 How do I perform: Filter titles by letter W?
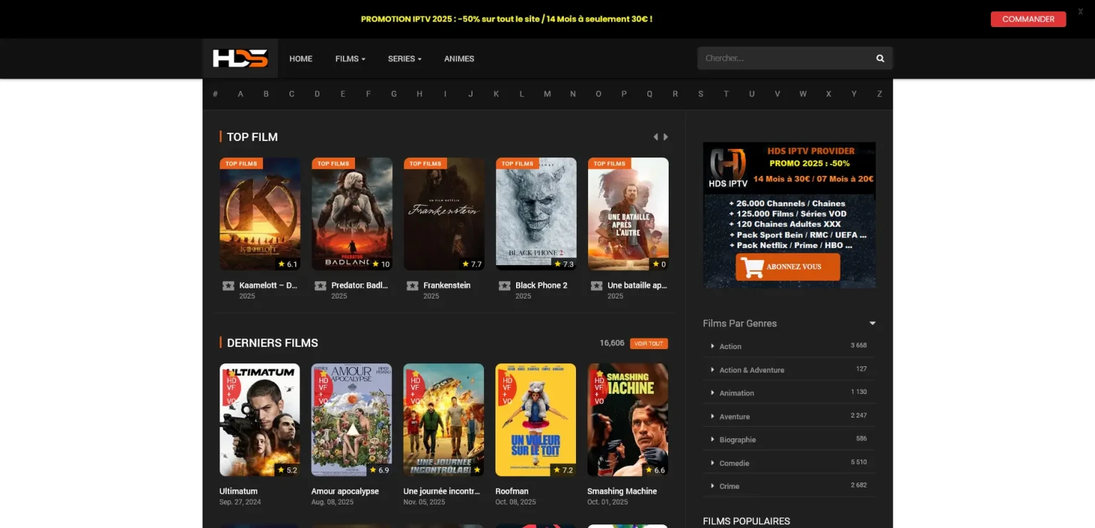[803, 94]
